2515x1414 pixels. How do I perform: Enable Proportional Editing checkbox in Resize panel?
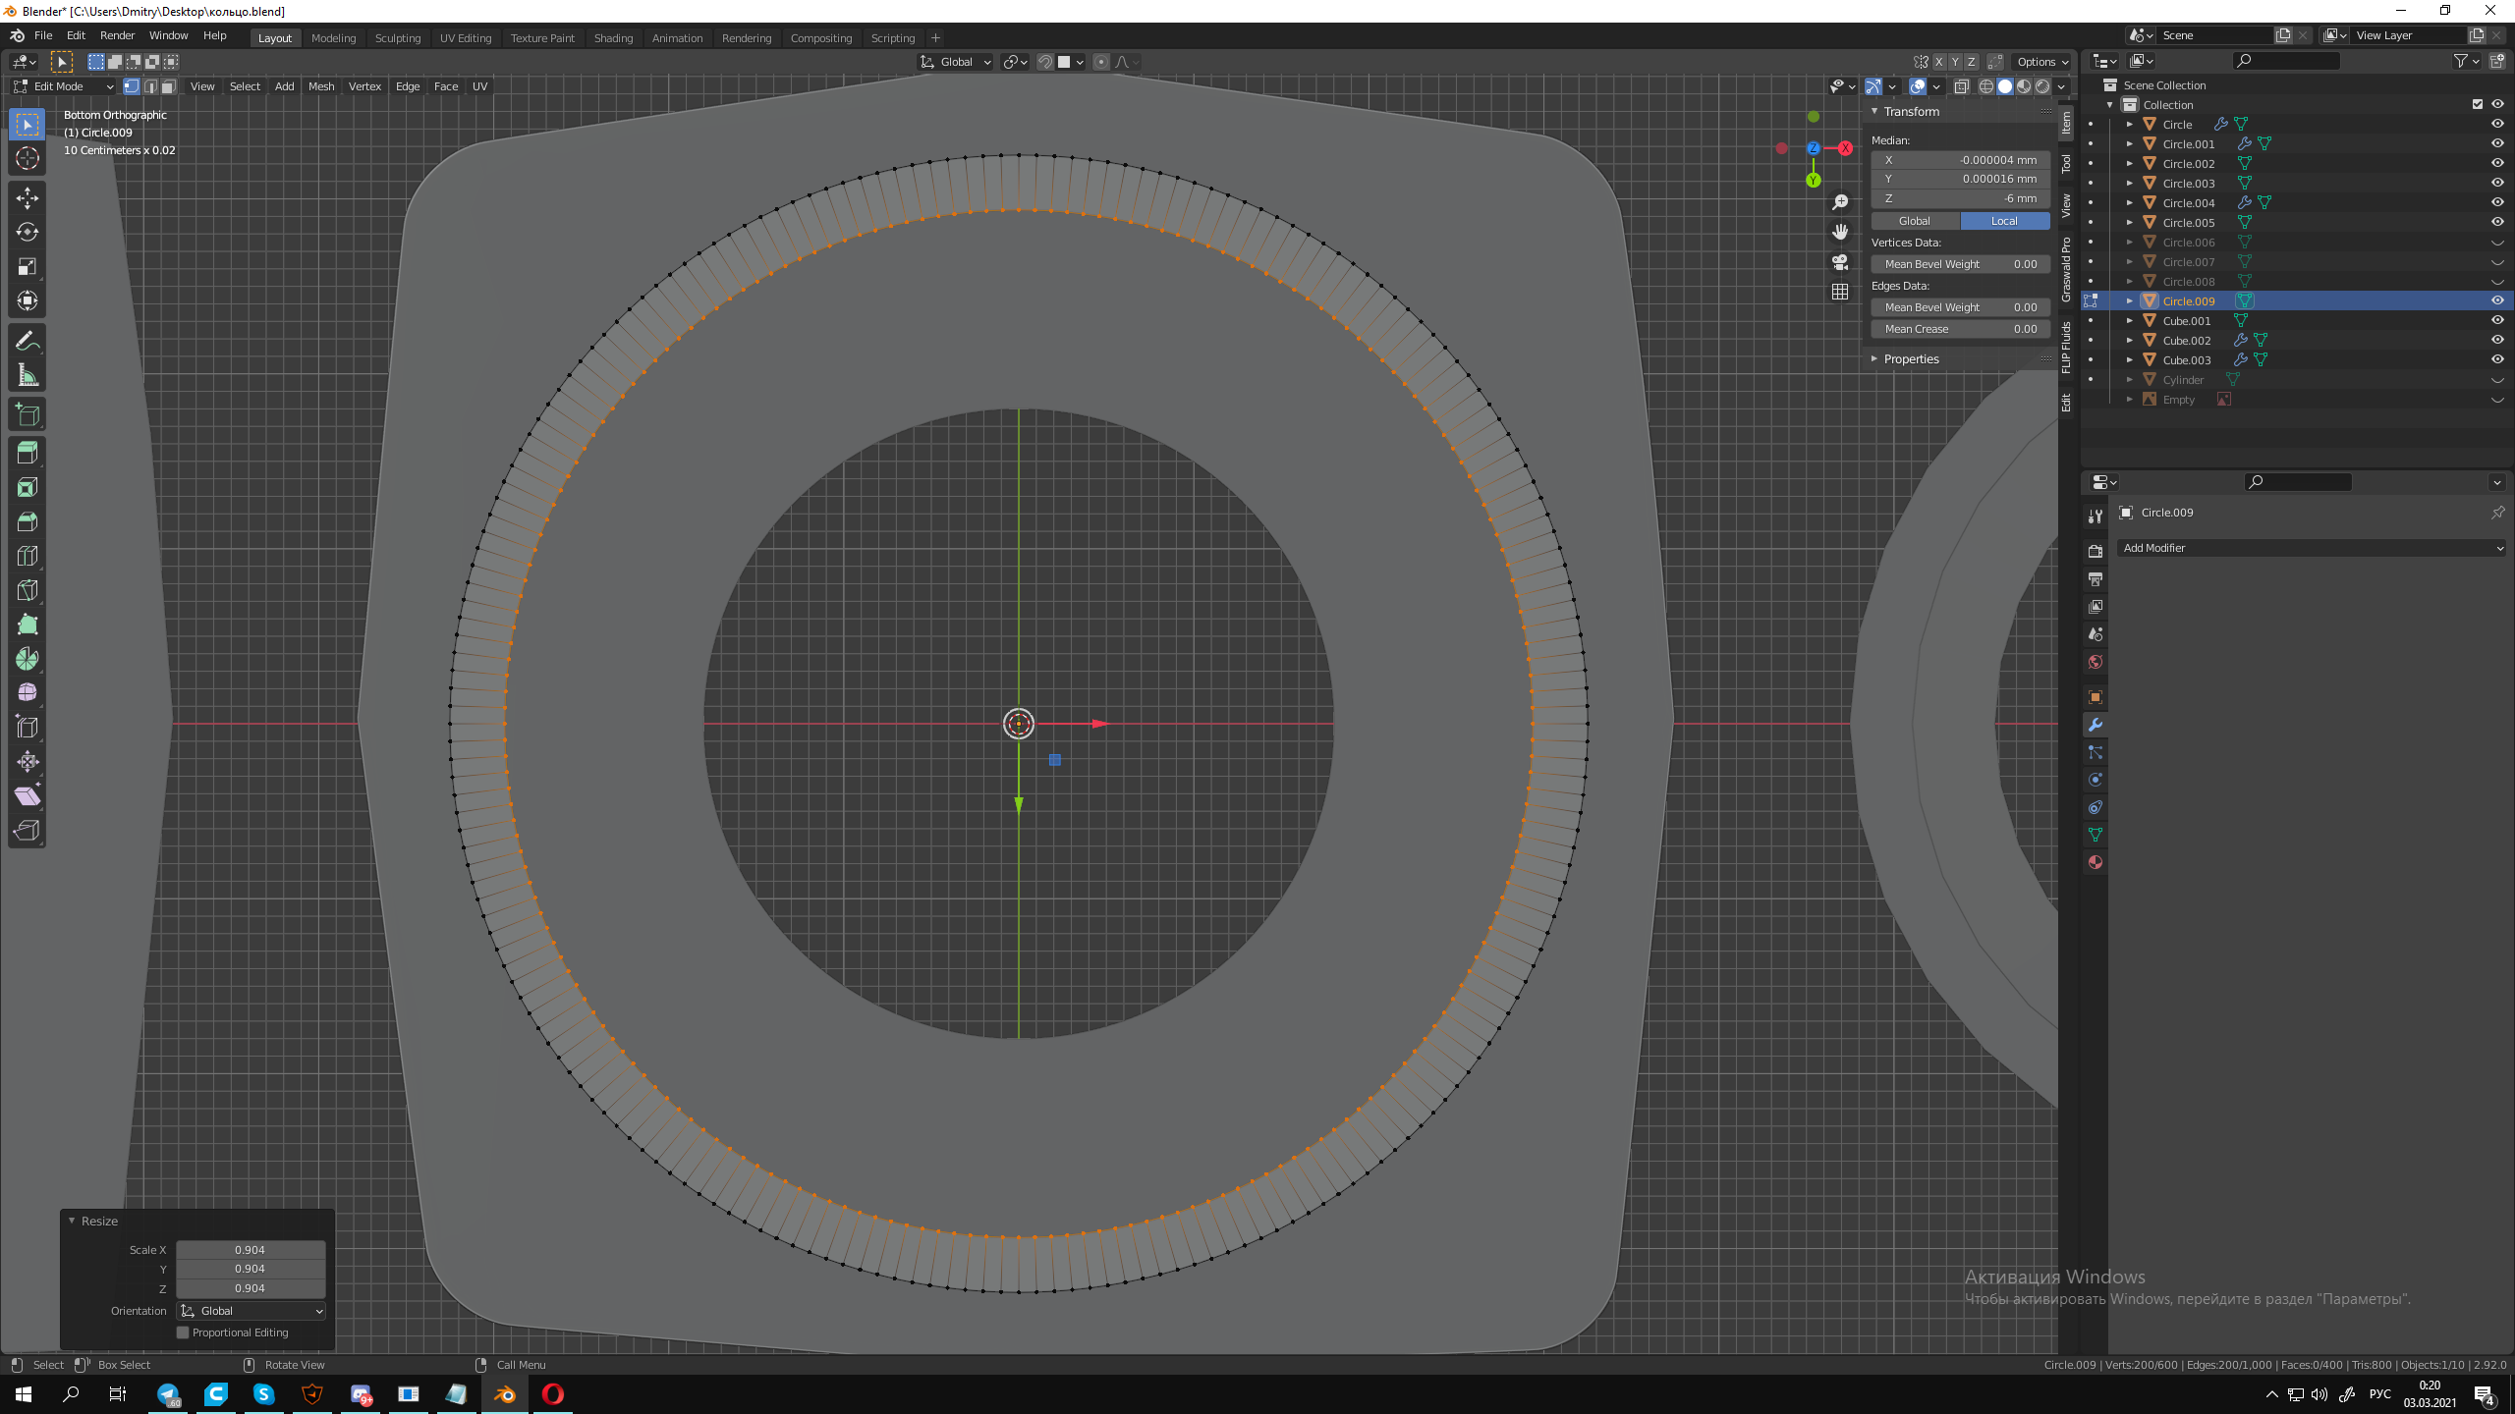pos(183,1332)
